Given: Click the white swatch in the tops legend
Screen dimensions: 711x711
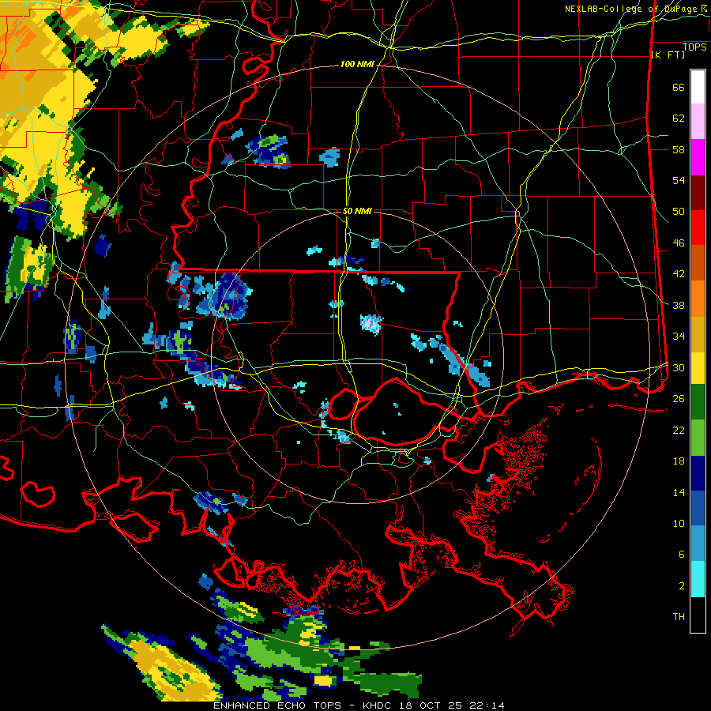Looking at the screenshot, I should (698, 87).
